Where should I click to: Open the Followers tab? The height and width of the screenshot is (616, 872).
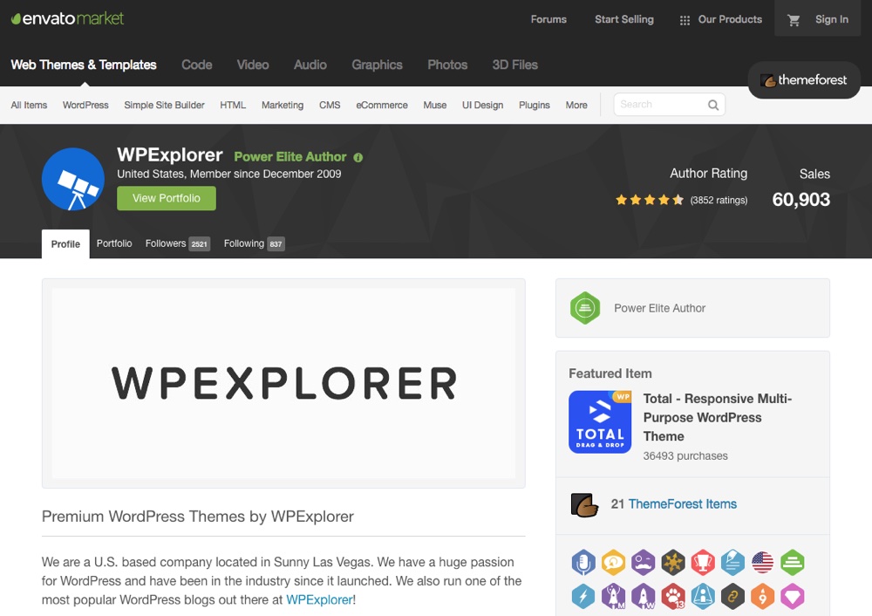pyautogui.click(x=177, y=243)
